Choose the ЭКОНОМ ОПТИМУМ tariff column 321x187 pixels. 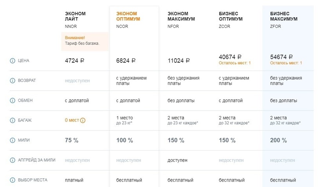(x=128, y=16)
